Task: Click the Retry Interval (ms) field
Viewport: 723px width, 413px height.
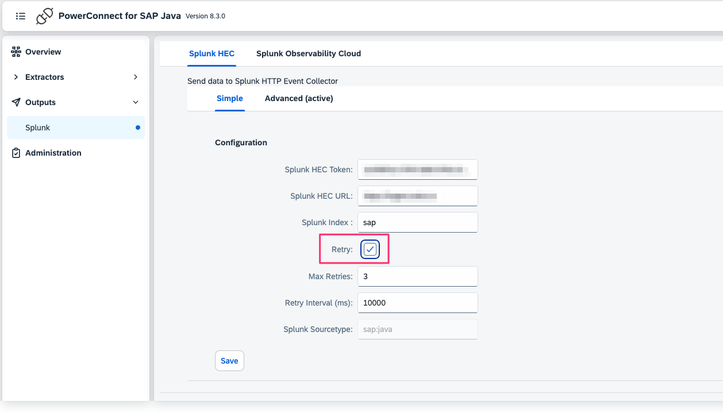Action: (x=417, y=303)
